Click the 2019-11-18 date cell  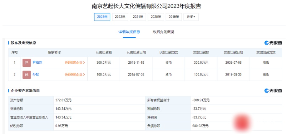tap(136, 62)
